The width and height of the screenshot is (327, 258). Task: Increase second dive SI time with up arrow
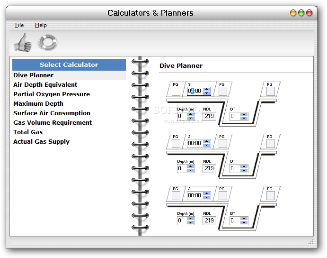(206, 141)
